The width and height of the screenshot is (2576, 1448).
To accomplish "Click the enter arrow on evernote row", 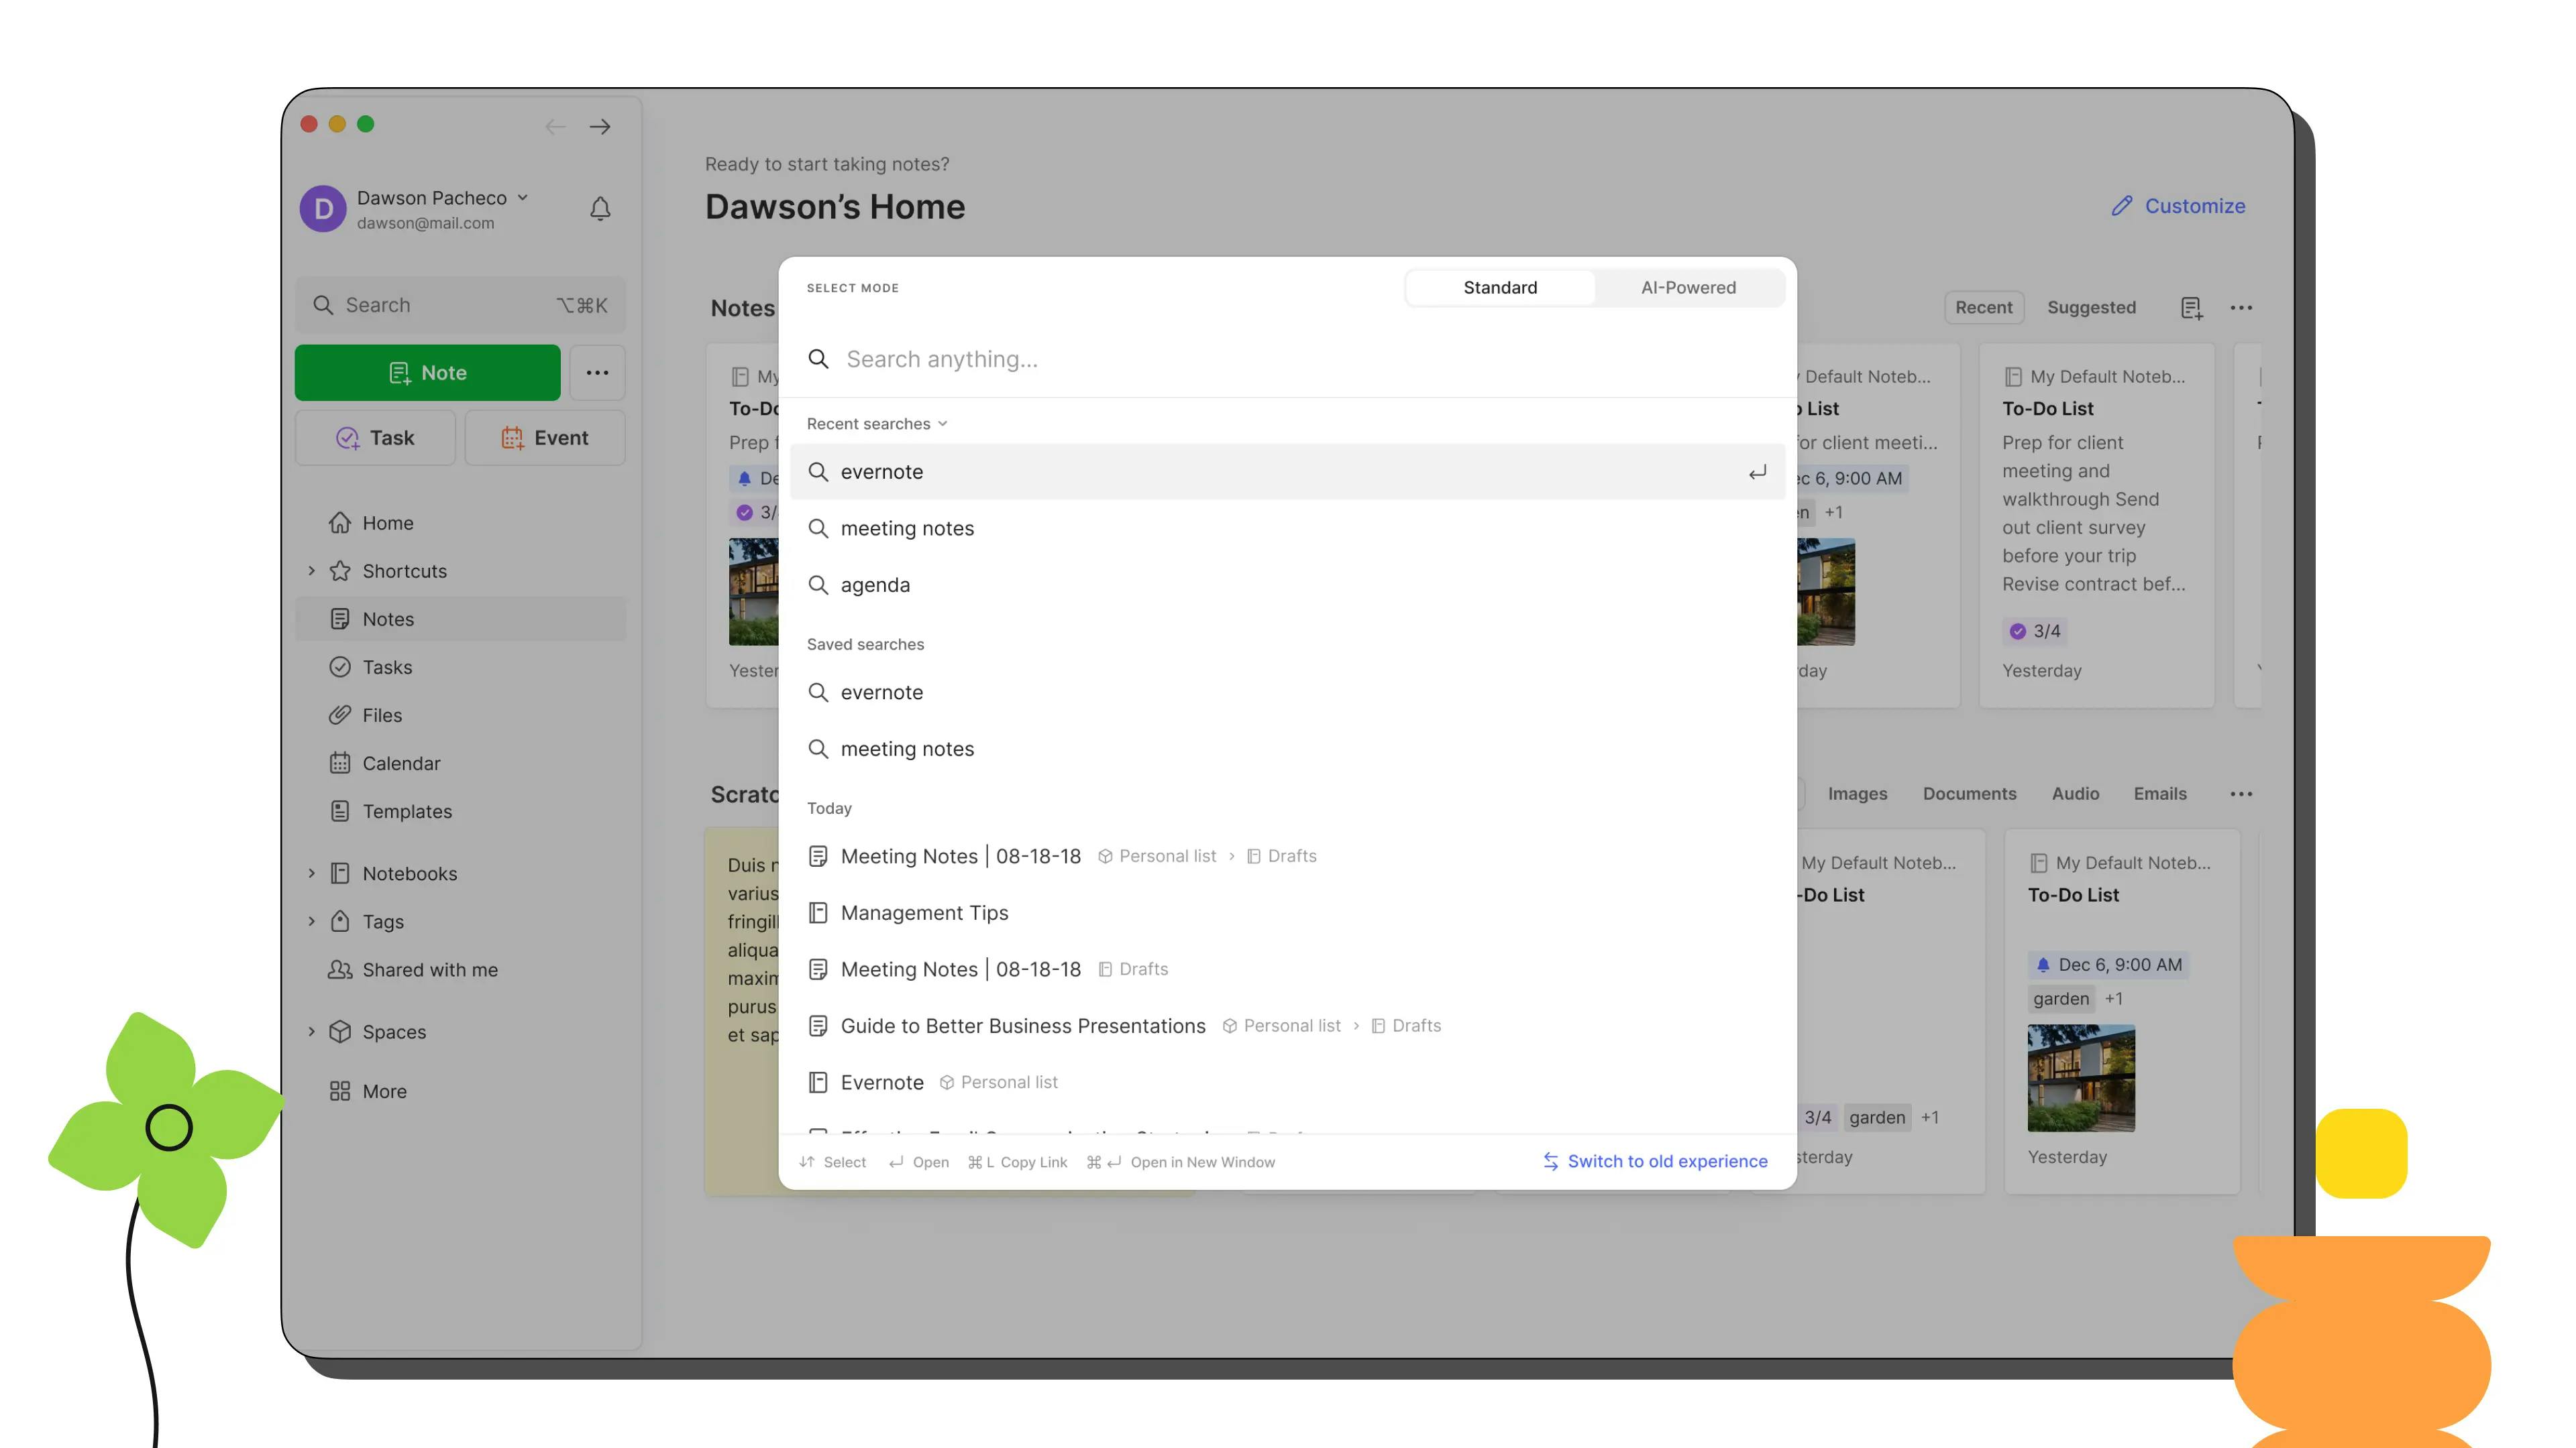I will tap(1757, 472).
